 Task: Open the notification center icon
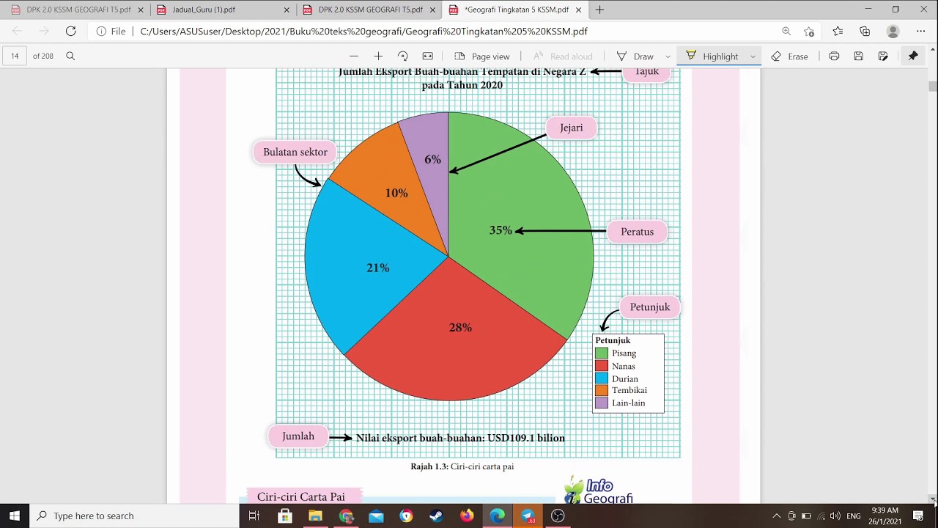[x=918, y=516]
